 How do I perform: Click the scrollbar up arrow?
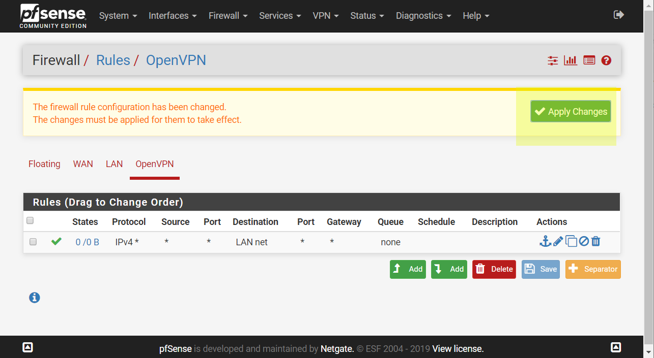point(649,5)
